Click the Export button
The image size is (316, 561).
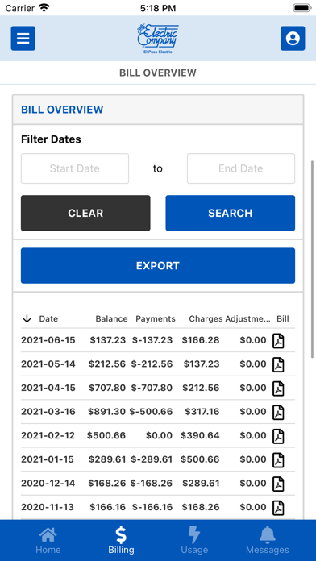coord(158,265)
